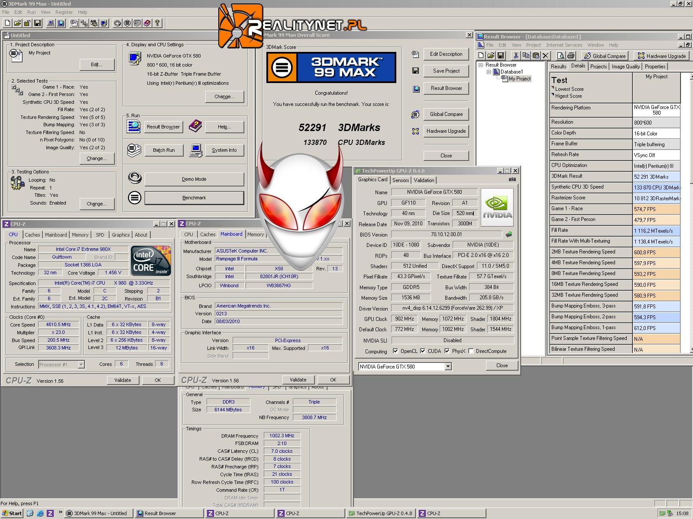
Task: Click Result Browser magnifier icon in 3DMark toolbar
Action: 61,23
